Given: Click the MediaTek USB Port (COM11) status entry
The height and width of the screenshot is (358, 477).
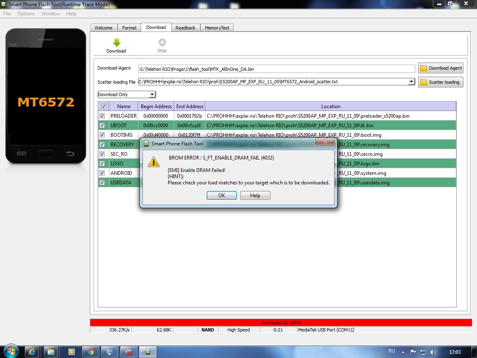Looking at the screenshot, I should [326, 330].
